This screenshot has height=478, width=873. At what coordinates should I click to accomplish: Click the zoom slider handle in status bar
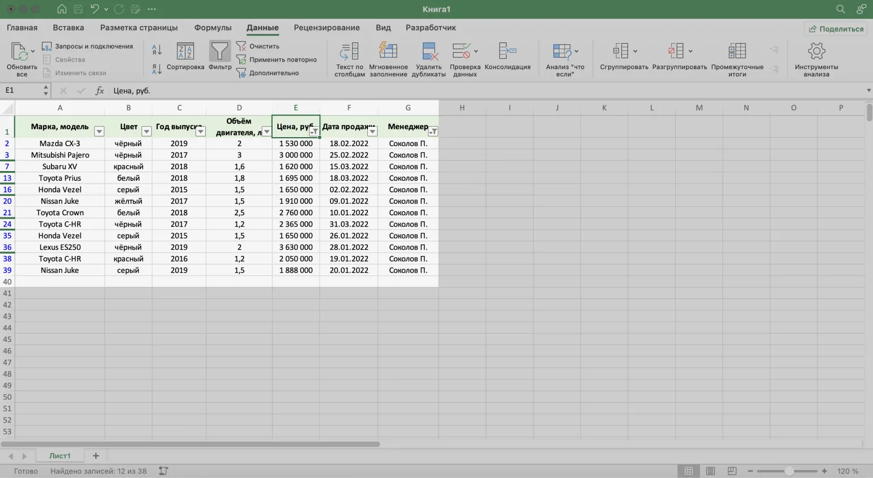pos(789,471)
